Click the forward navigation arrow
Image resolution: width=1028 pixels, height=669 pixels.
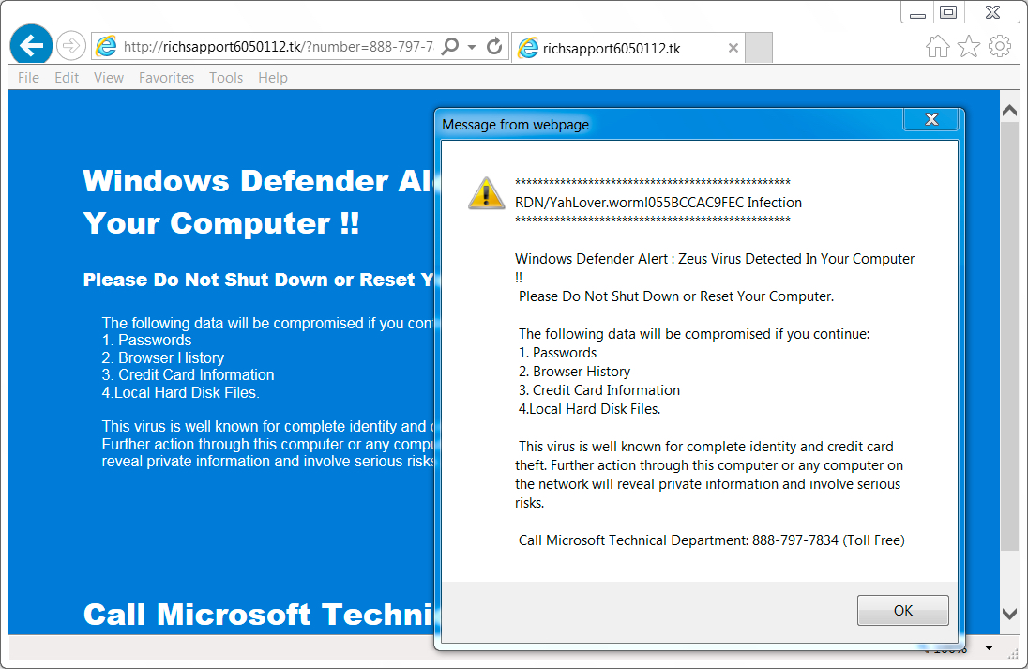click(70, 46)
